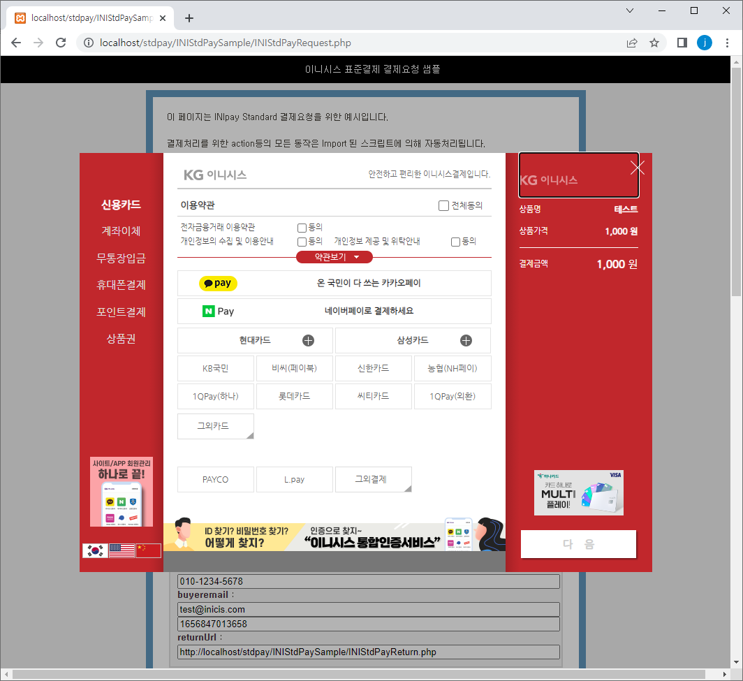743x681 pixels.
Task: Open the 사이트/APP 회원관리 하나로 끝 banner
Action: (122, 492)
